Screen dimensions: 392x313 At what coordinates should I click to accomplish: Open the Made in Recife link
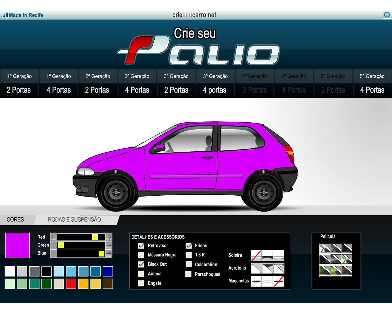(22, 15)
